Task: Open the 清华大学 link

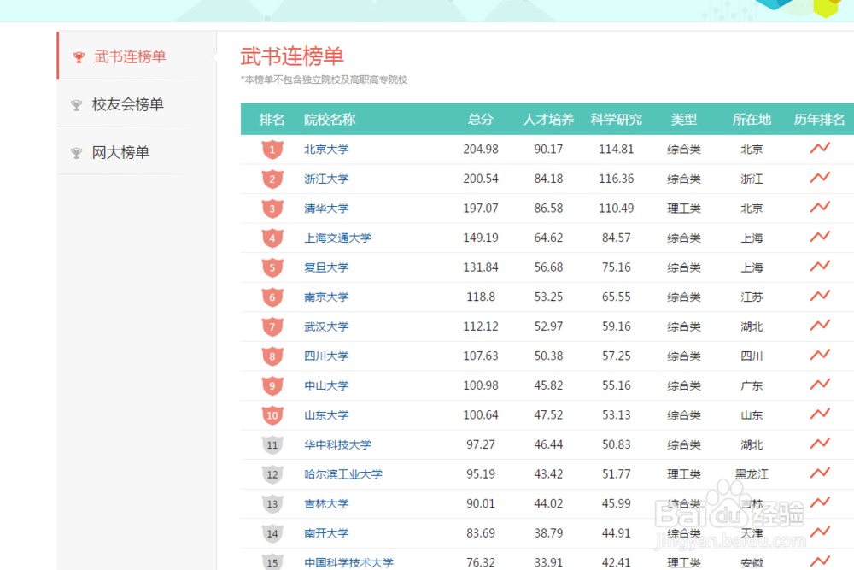Action: pos(326,209)
